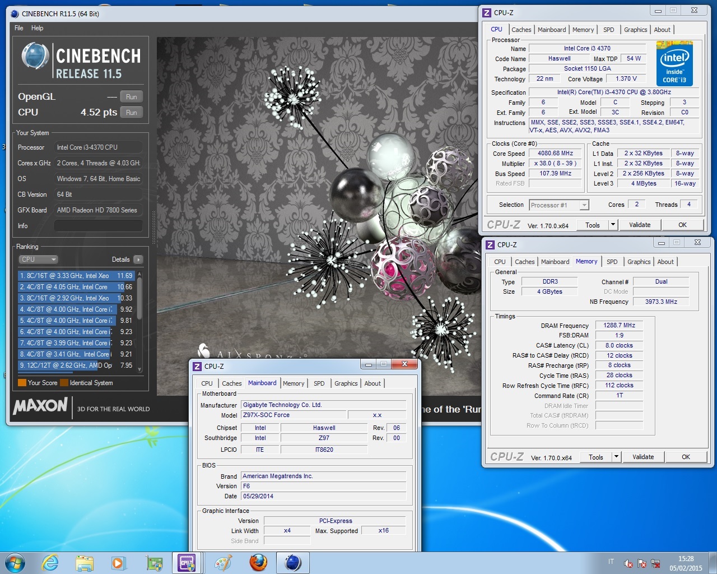Click the empty Info field in Your System
Viewport: 717px width, 574px height.
click(x=98, y=226)
